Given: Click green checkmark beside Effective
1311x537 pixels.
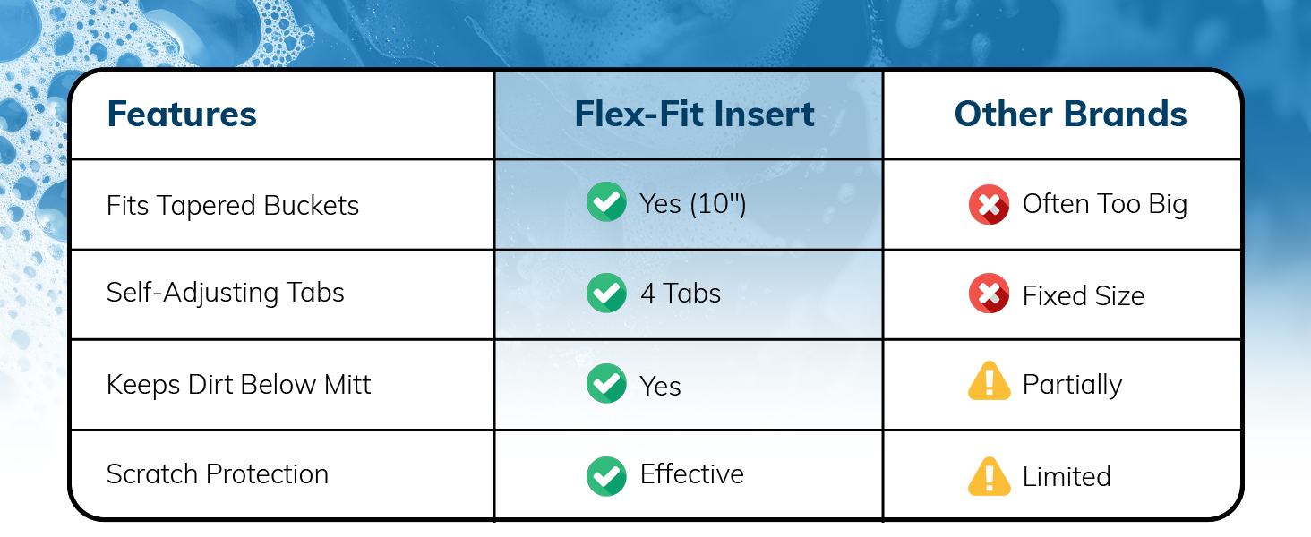Looking at the screenshot, I should pos(606,475).
